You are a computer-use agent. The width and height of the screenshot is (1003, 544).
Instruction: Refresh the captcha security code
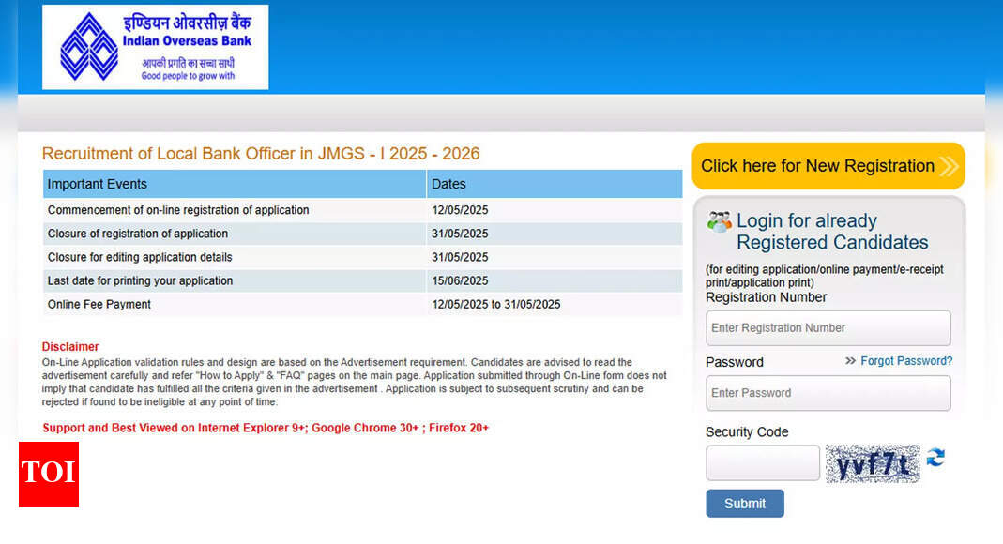(935, 458)
